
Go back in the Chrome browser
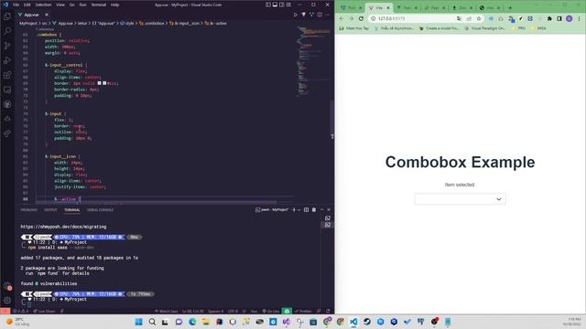pyautogui.click(x=342, y=18)
